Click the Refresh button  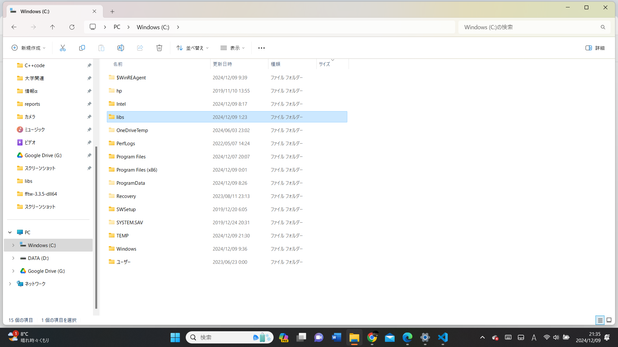point(72,27)
